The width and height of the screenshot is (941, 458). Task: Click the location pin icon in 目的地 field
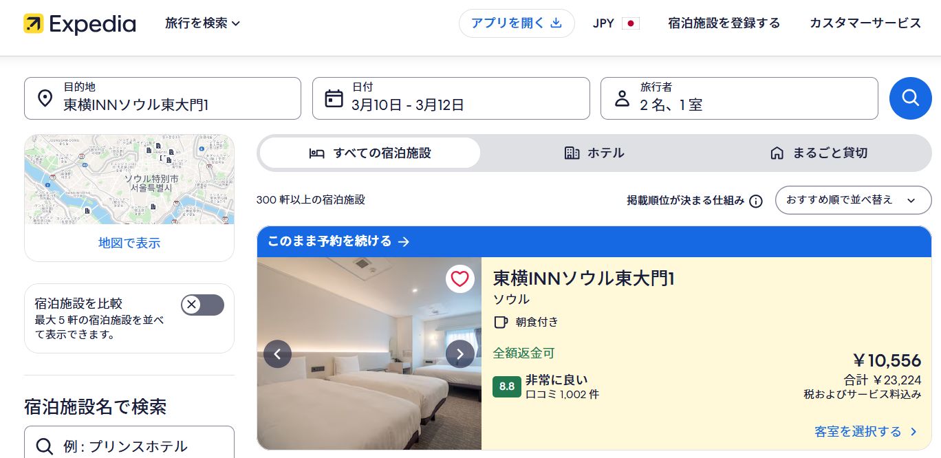point(45,98)
